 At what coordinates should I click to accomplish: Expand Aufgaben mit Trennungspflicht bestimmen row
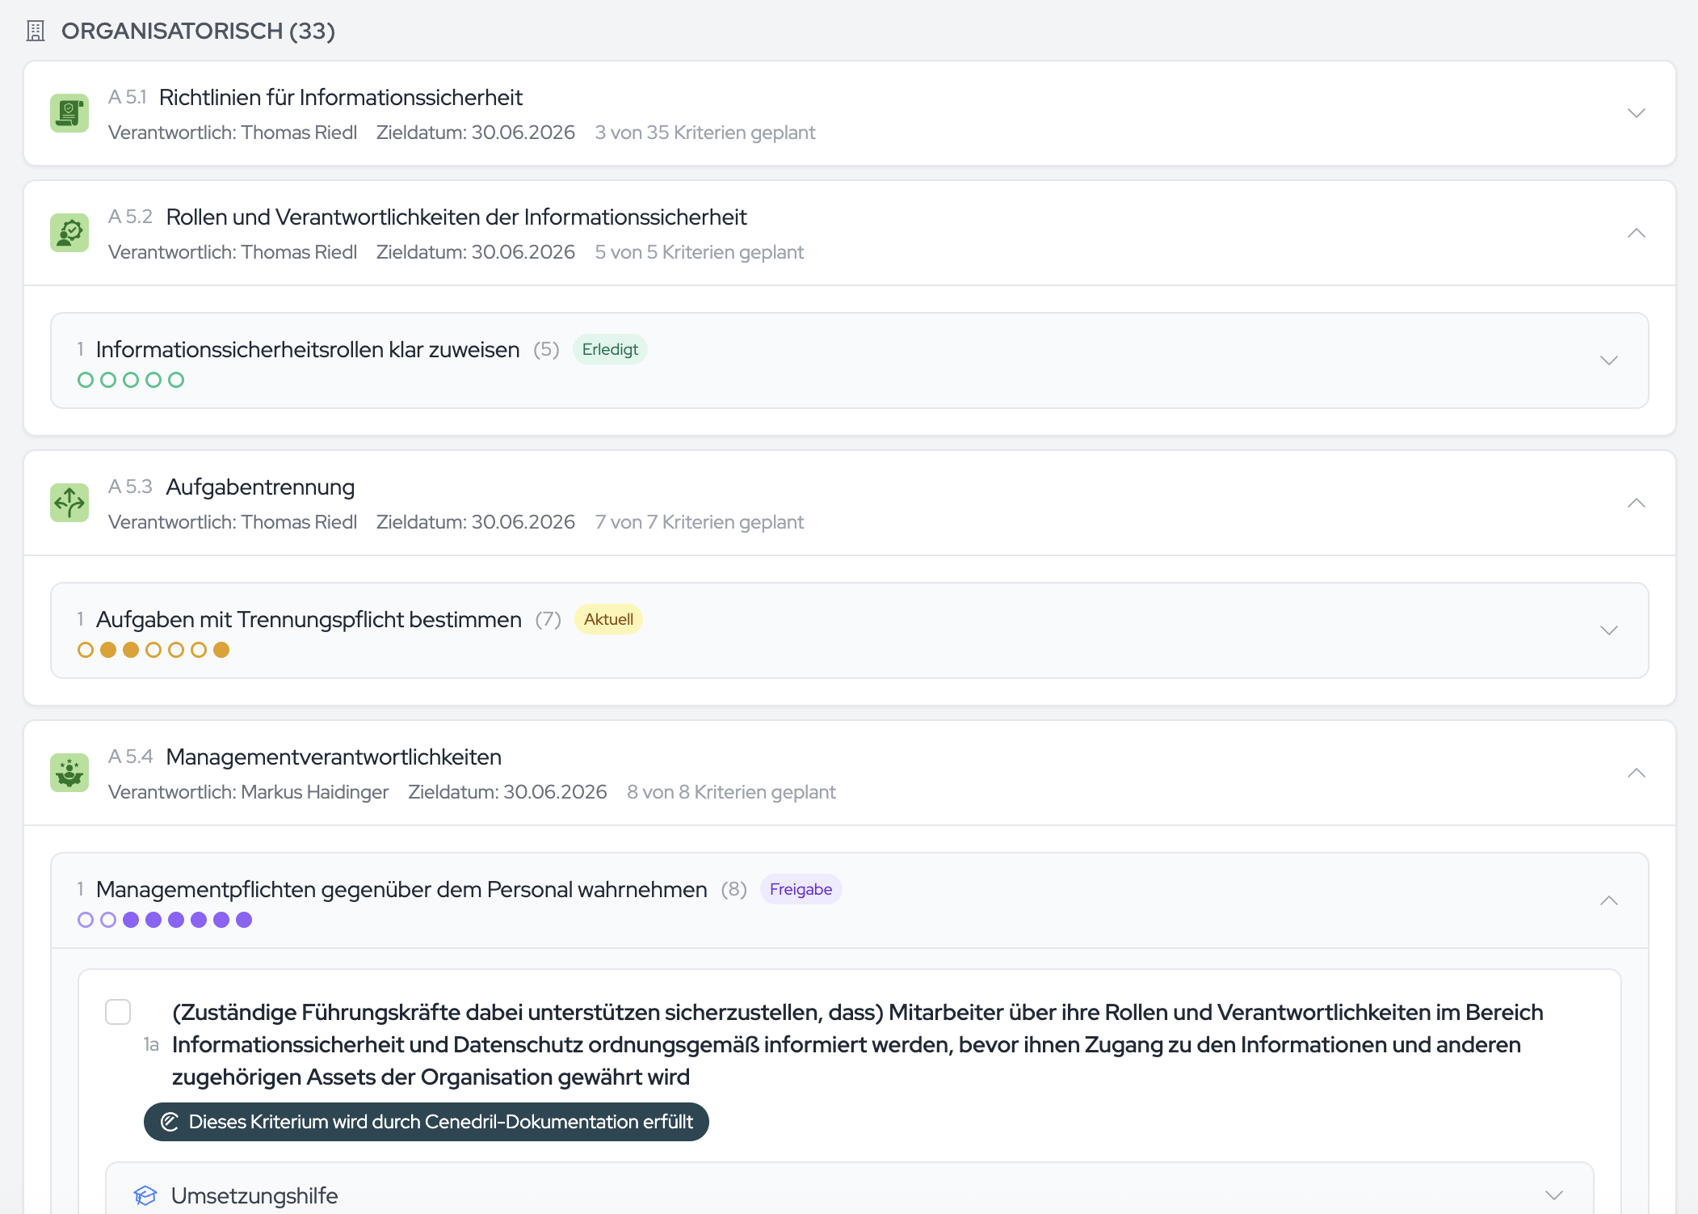1609,630
